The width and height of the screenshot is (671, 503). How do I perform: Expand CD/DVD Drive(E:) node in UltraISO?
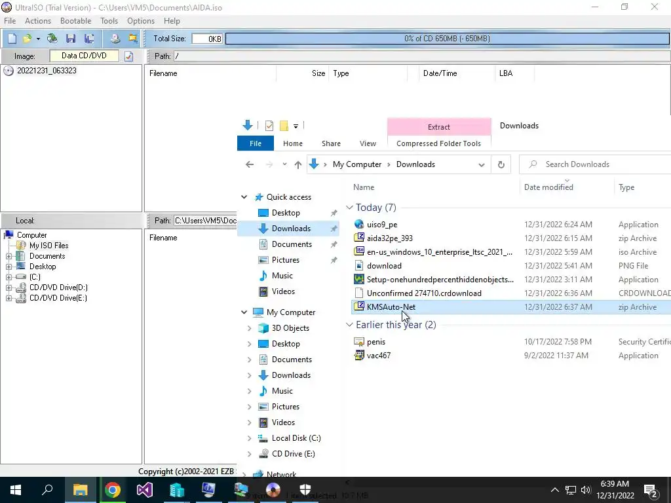pyautogui.click(x=9, y=298)
